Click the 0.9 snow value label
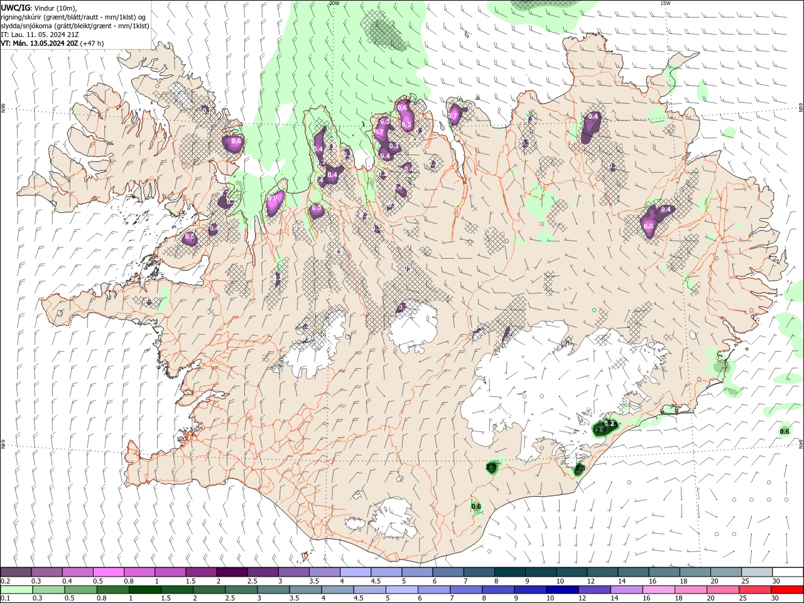Image resolution: width=804 pixels, height=603 pixels. [x=273, y=198]
